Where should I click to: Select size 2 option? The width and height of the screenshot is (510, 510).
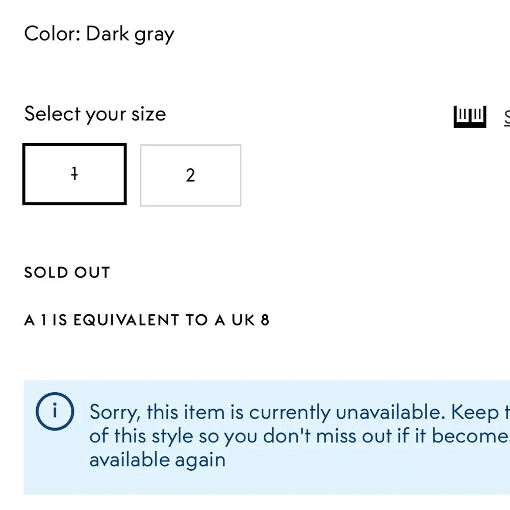[x=191, y=175]
